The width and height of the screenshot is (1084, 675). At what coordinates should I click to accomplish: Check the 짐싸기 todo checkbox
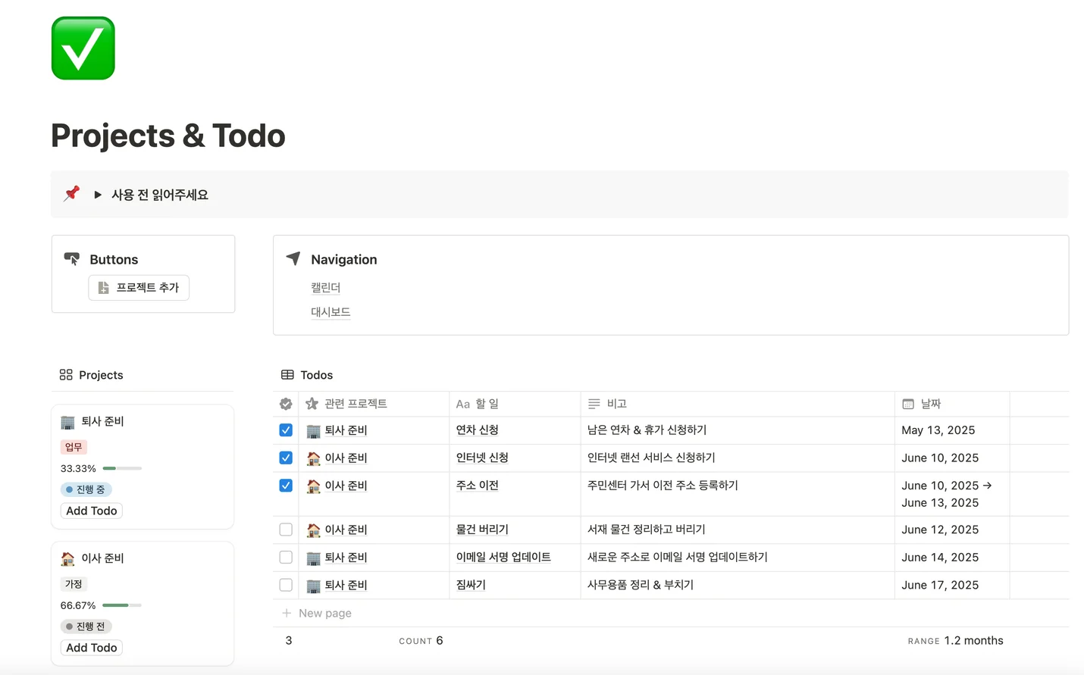click(286, 585)
